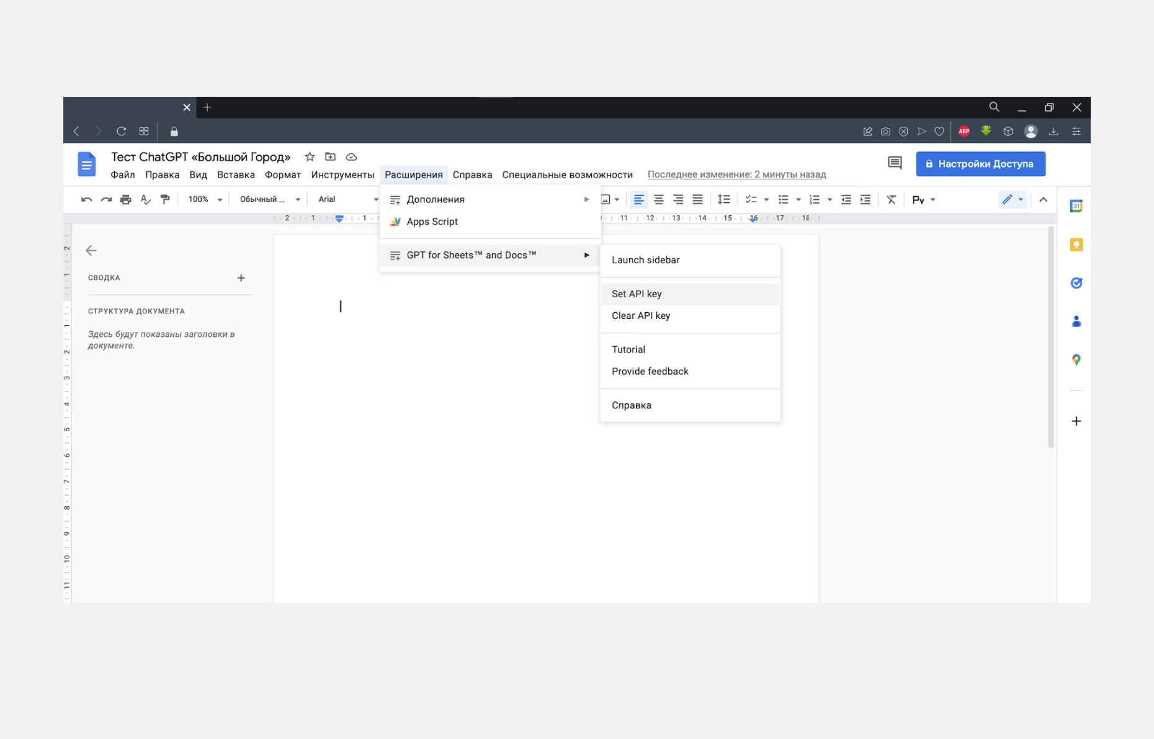Expand the checklist options arrow
Image resolution: width=1154 pixels, height=739 pixels.
766,200
